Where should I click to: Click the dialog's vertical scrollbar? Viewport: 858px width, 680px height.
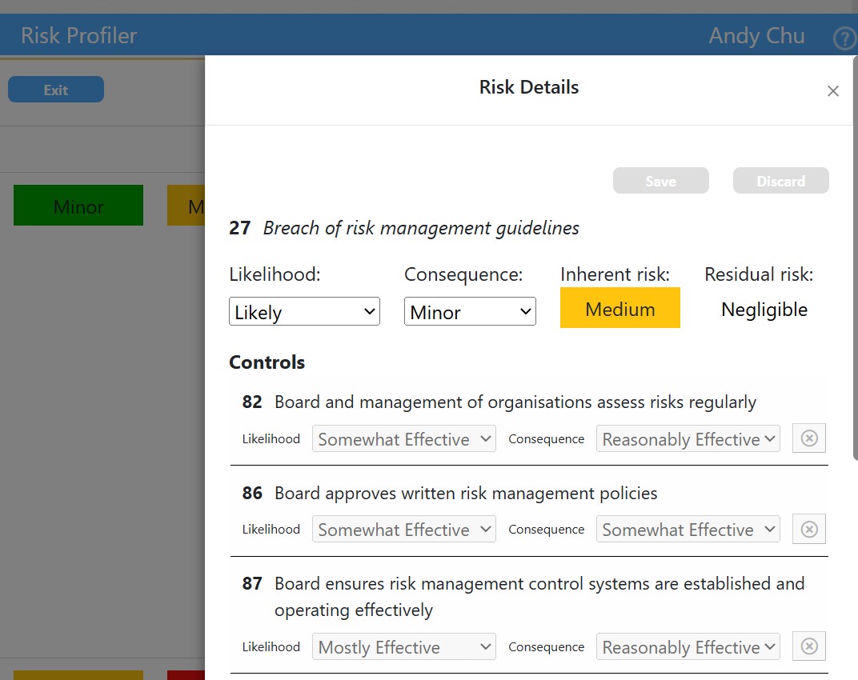(x=856, y=257)
